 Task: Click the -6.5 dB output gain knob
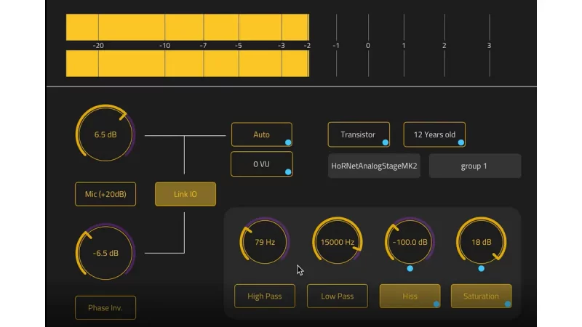[x=105, y=253]
